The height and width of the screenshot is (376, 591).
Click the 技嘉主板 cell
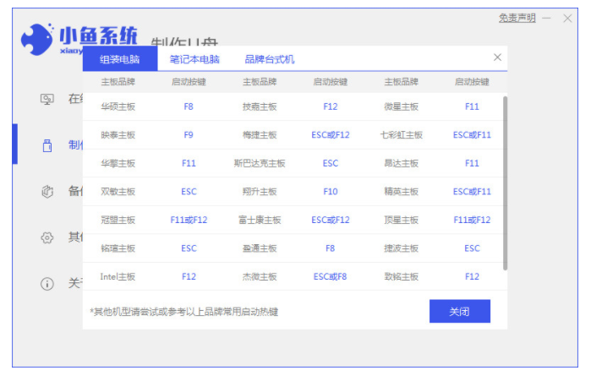pos(260,106)
